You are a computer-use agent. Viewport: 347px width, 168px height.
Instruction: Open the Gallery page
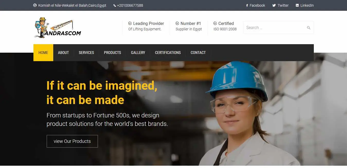click(138, 53)
